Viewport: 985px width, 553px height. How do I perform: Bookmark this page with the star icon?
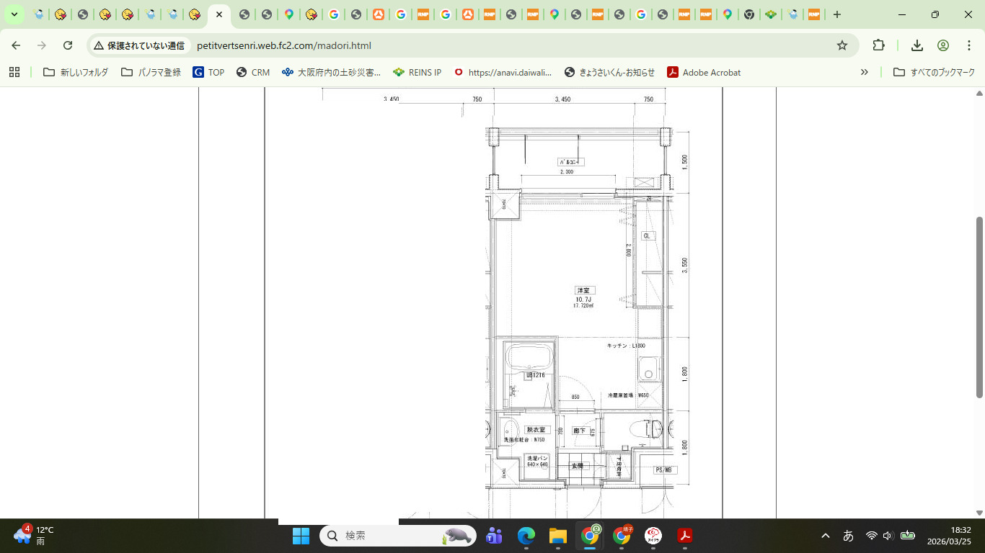click(x=842, y=45)
